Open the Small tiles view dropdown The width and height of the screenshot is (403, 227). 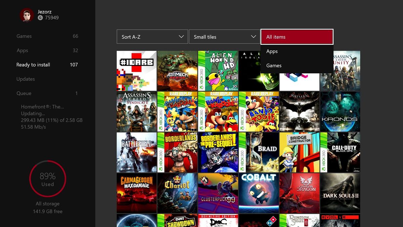coord(224,37)
